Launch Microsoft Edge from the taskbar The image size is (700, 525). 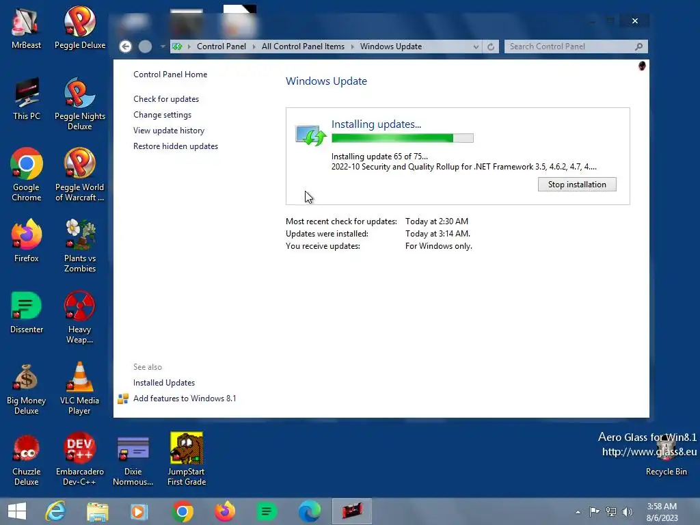click(x=309, y=511)
